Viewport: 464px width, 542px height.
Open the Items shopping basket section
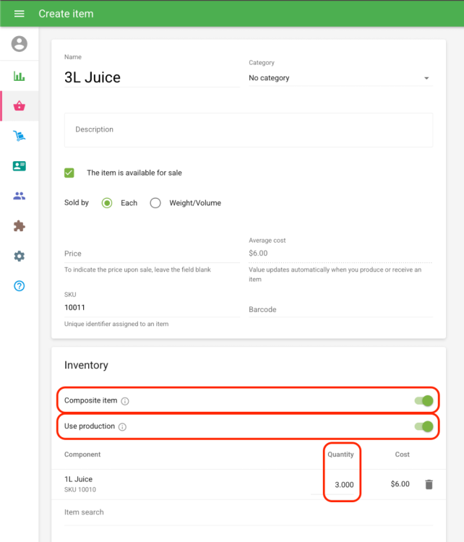pyautogui.click(x=19, y=106)
